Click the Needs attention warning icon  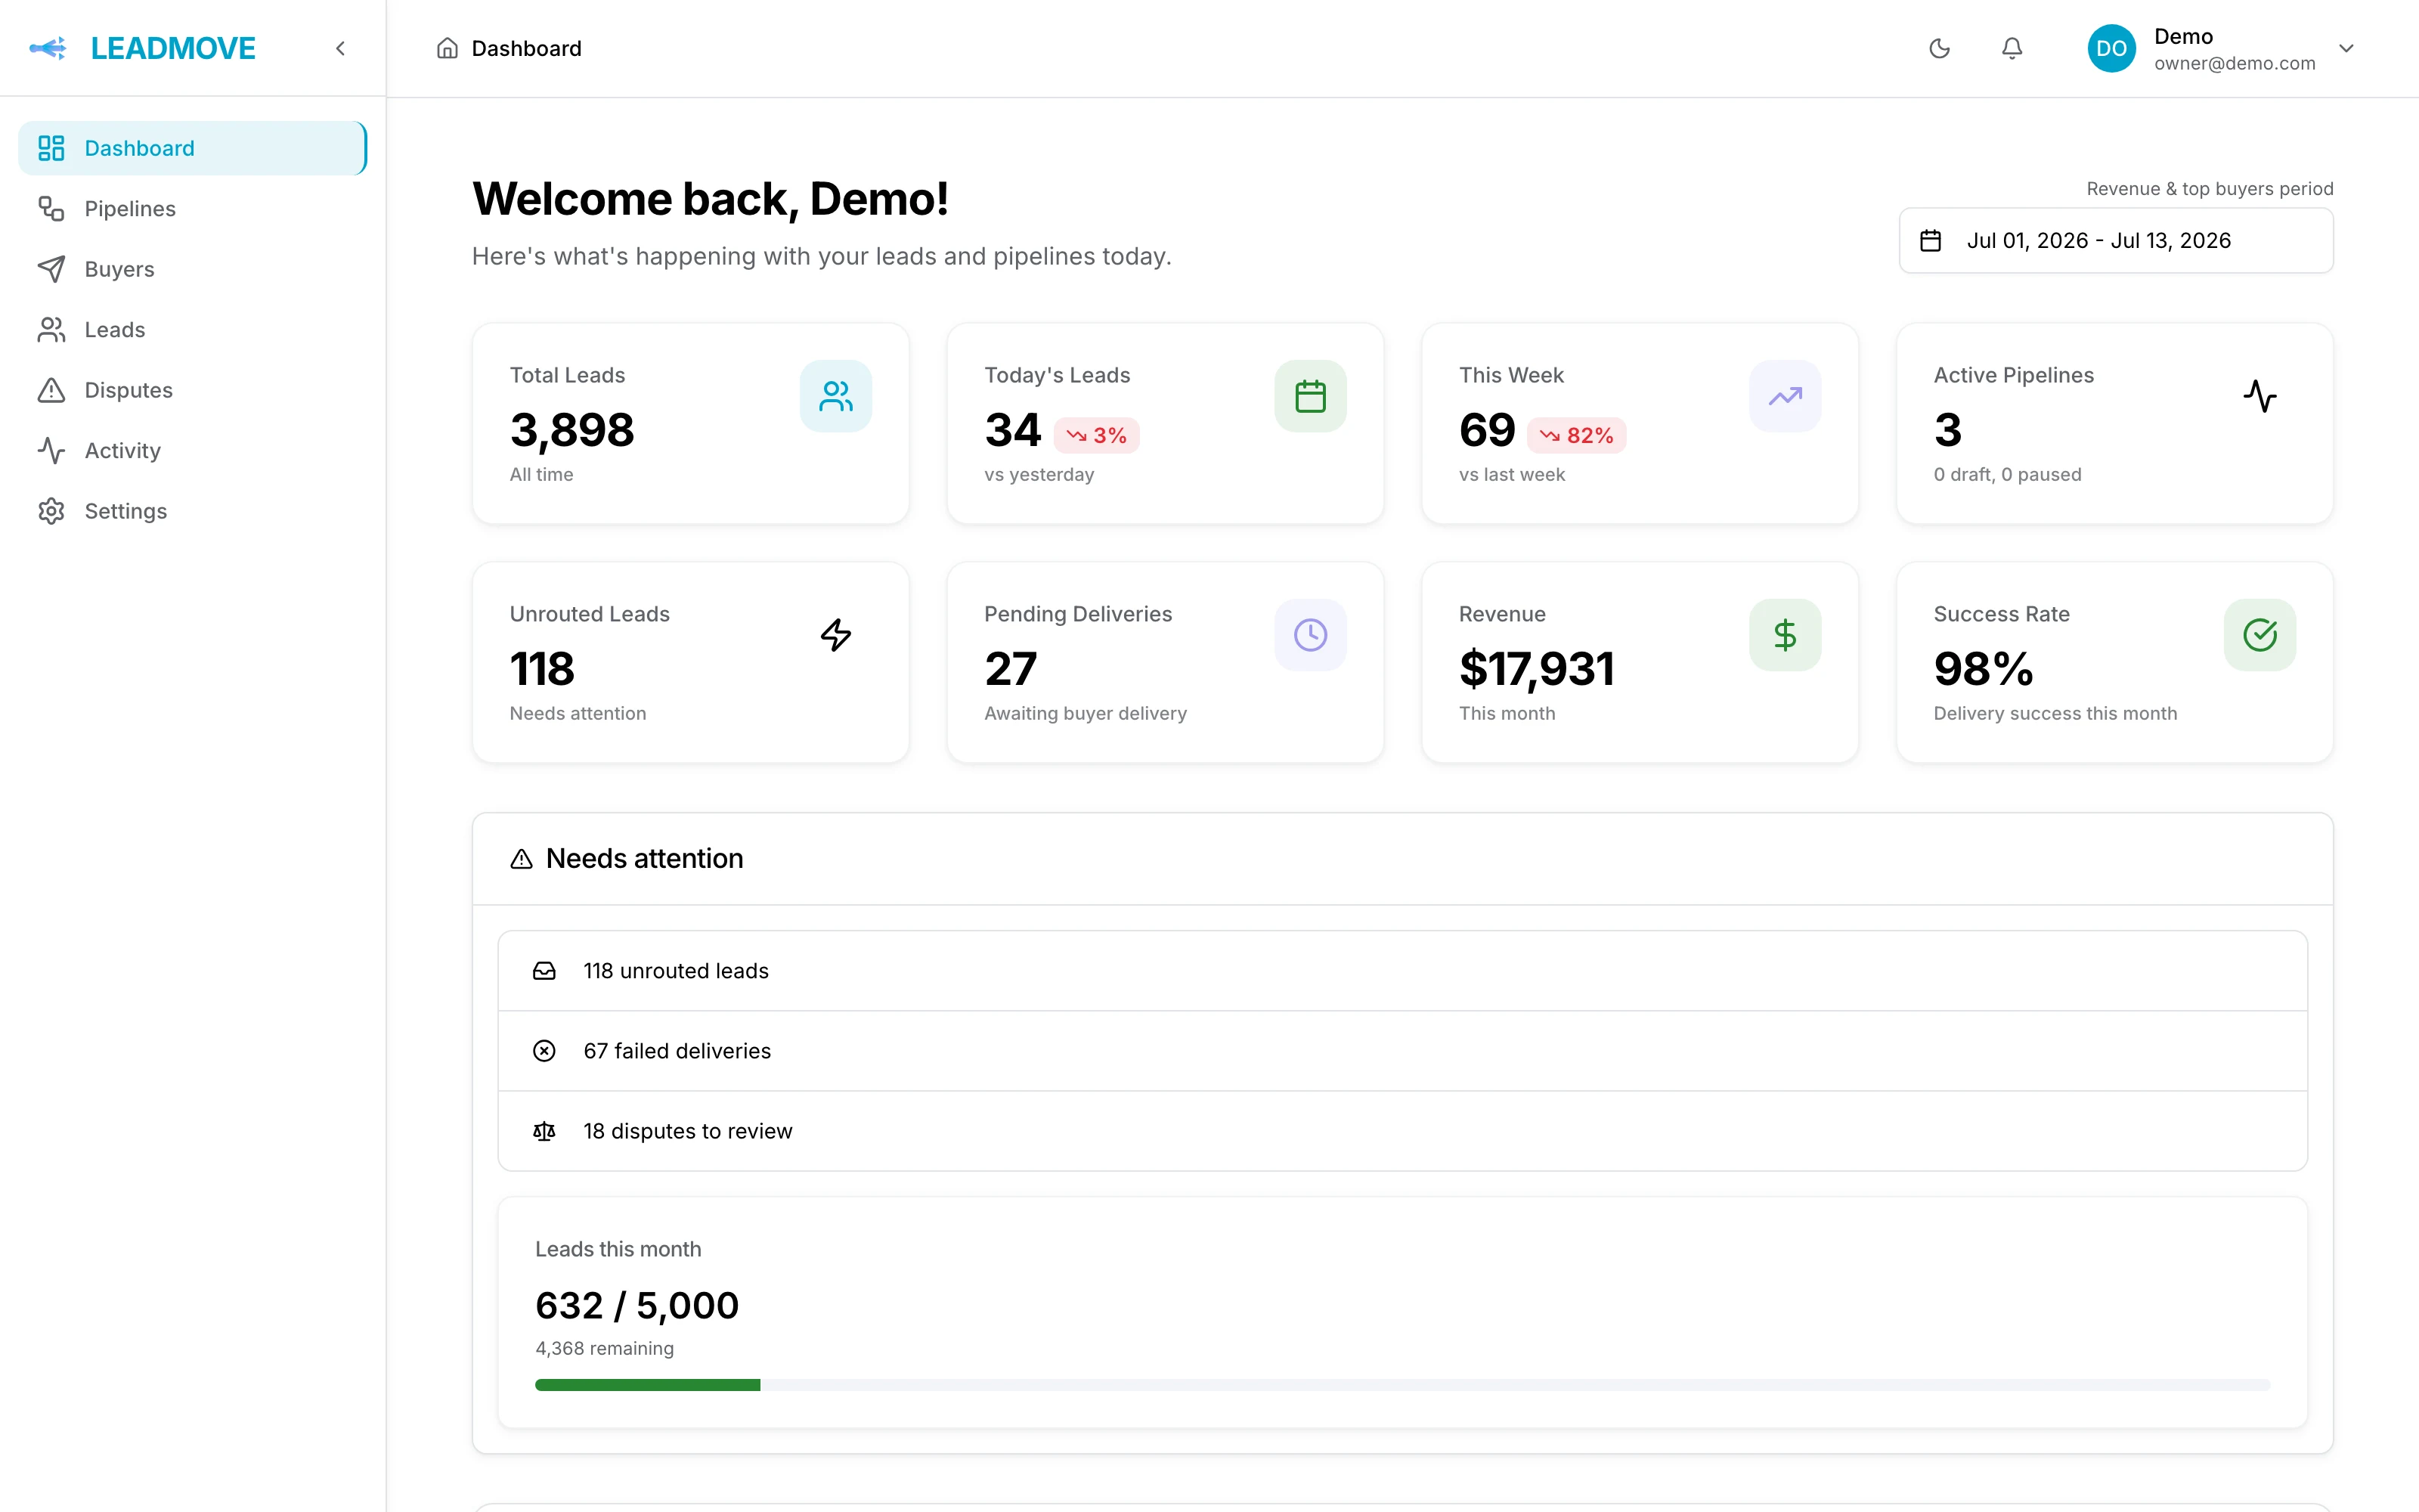tap(521, 859)
